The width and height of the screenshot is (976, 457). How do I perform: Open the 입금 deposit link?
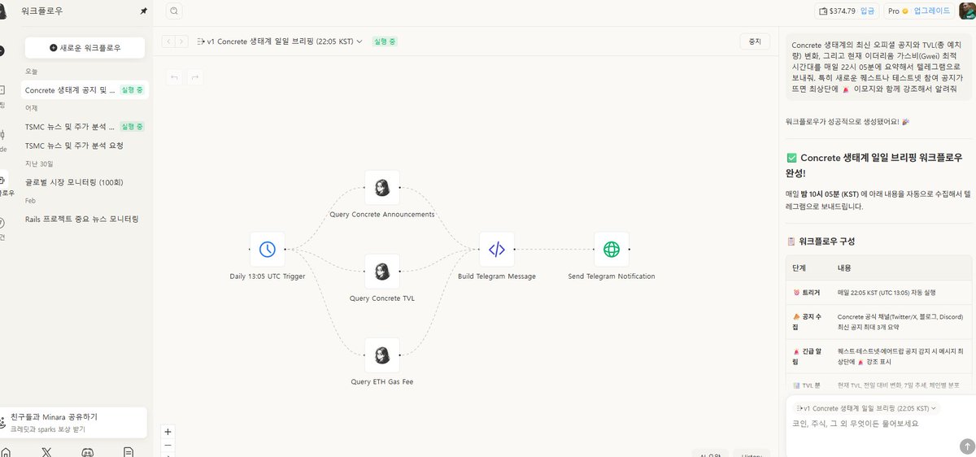click(x=868, y=11)
